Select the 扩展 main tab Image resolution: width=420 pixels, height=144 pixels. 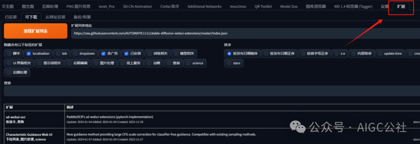click(401, 7)
